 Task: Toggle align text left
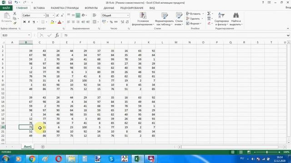point(69,22)
